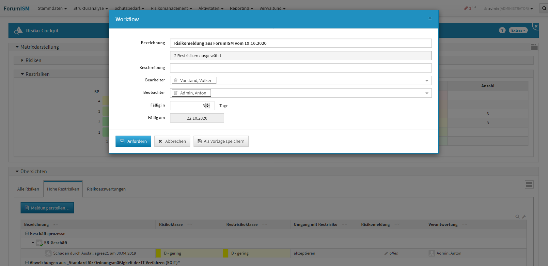Click the pencil notification icon in the top bar
548x266 pixels.
(466, 8)
